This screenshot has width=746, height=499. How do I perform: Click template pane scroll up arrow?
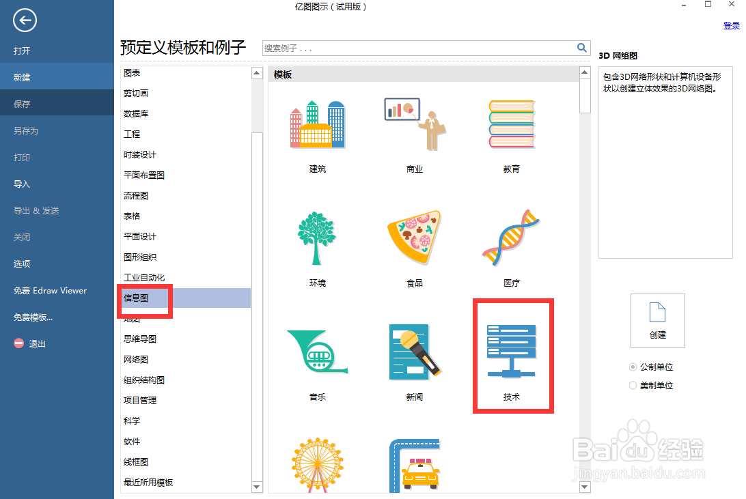click(x=585, y=73)
